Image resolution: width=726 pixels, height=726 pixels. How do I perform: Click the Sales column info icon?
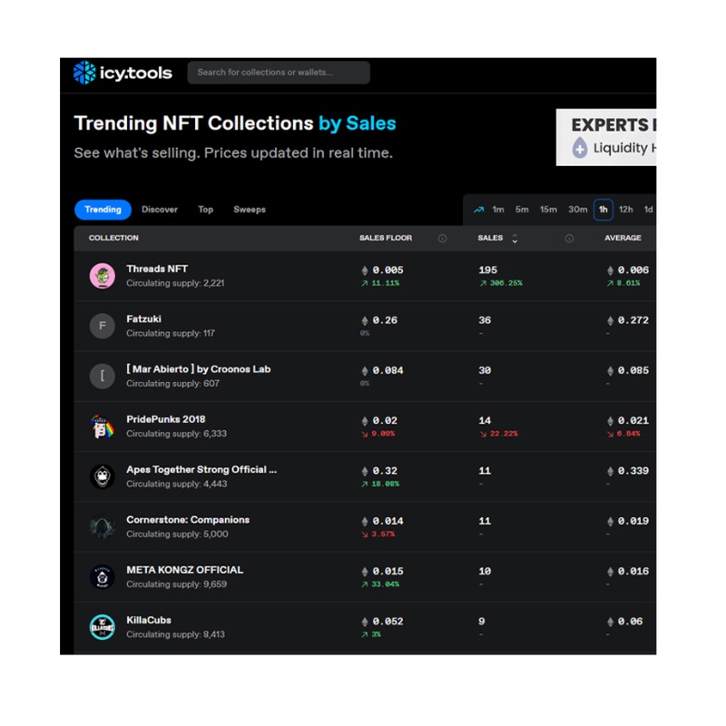(569, 238)
